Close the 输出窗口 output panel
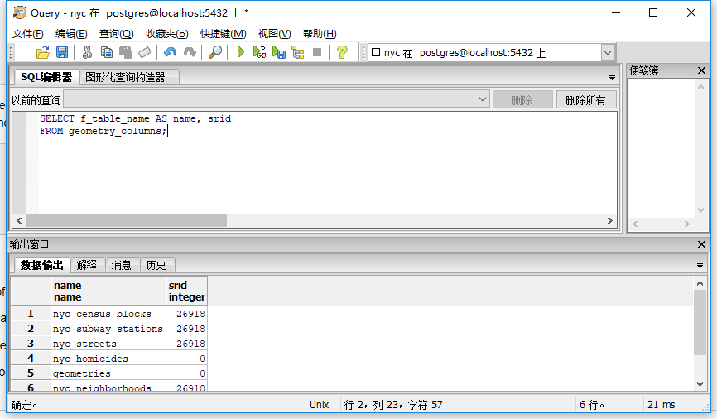 coord(701,244)
